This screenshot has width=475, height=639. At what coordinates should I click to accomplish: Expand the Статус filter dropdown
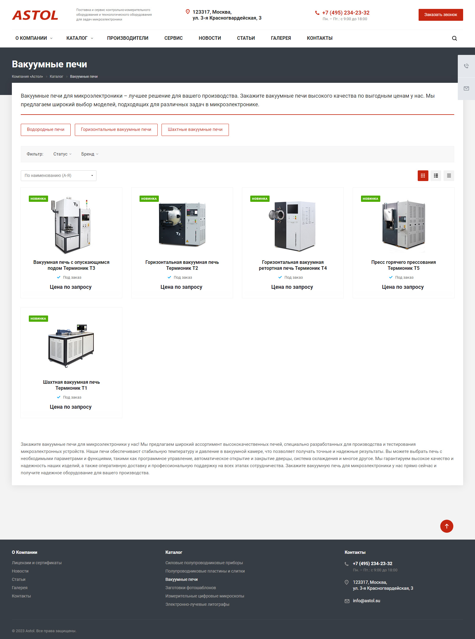[x=62, y=154]
